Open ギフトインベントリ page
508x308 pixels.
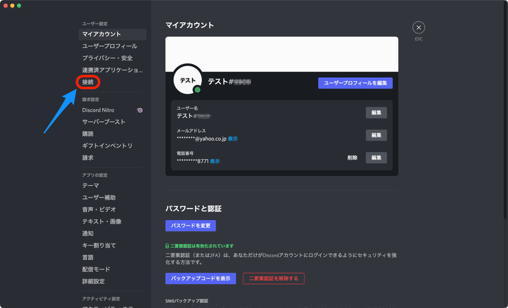[112, 146]
